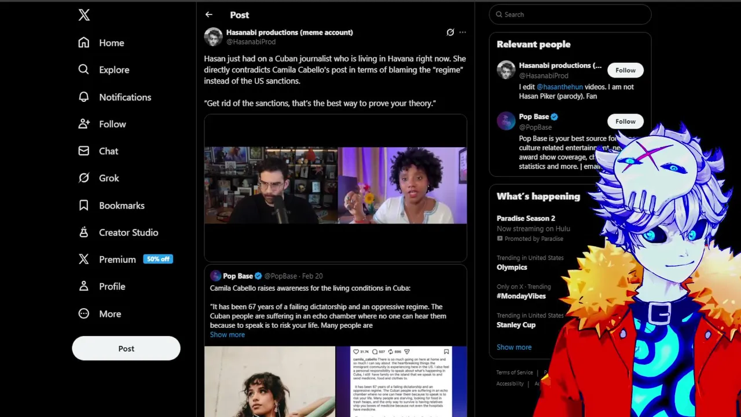Open Accessibility footer link

[510, 383]
